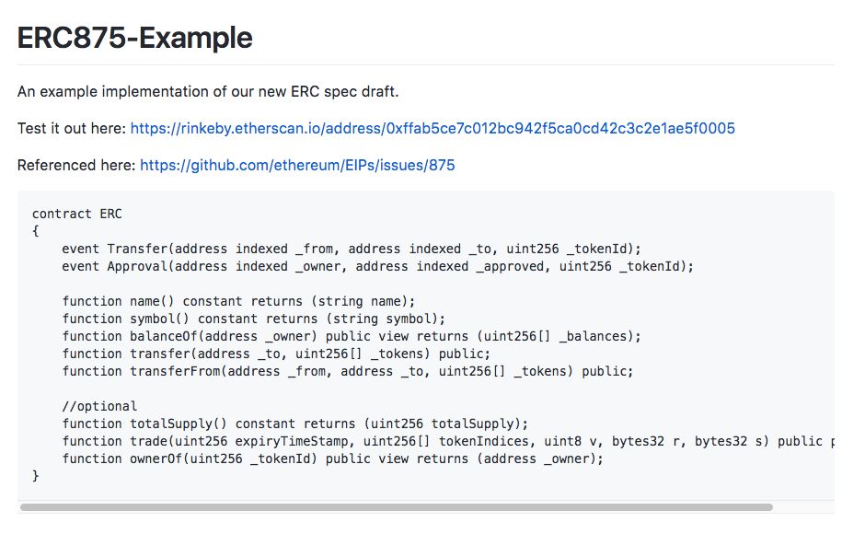Click the 'function trade' code line
This screenshot has width=865, height=534.
click(448, 441)
